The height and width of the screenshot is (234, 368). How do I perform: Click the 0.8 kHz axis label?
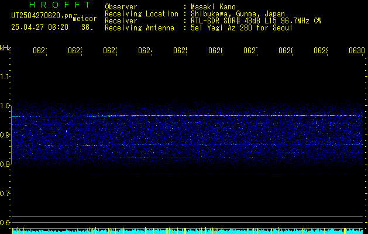[5, 164]
